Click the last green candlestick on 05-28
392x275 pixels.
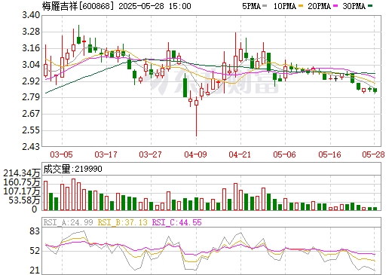(x=375, y=90)
